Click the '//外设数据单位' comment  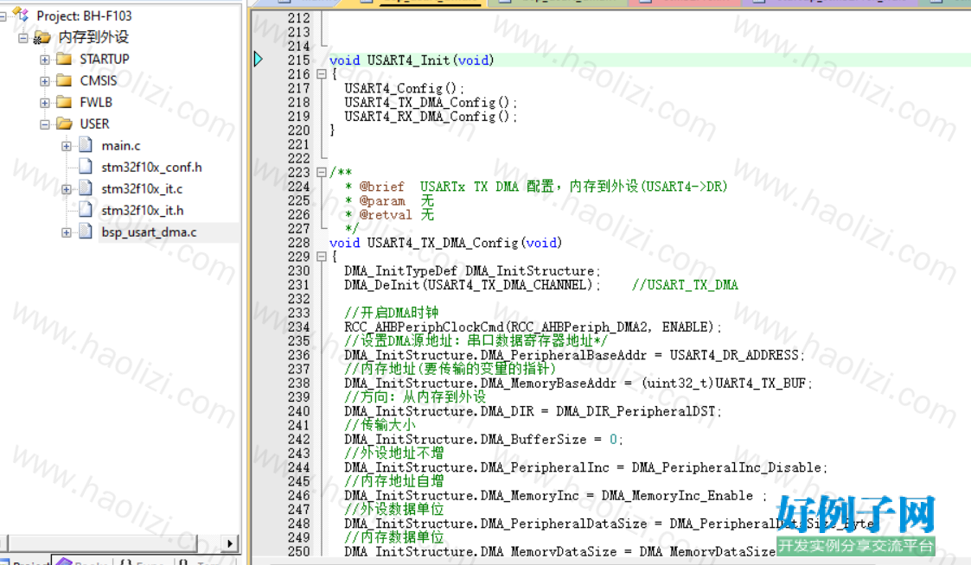[395, 510]
